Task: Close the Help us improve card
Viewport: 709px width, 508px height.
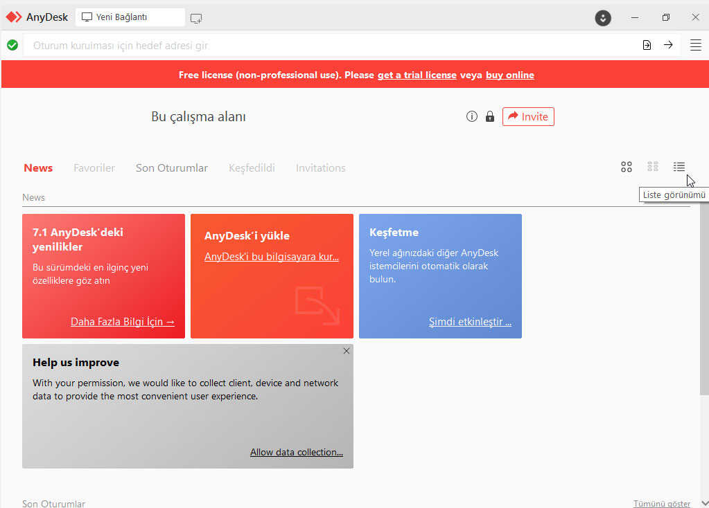Action: coord(347,351)
